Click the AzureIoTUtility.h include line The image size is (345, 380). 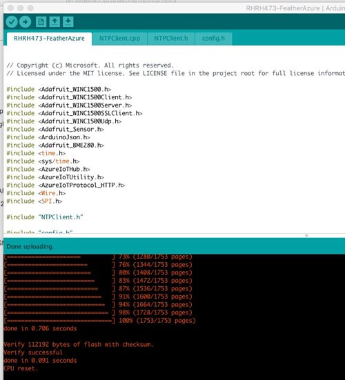tap(55, 177)
